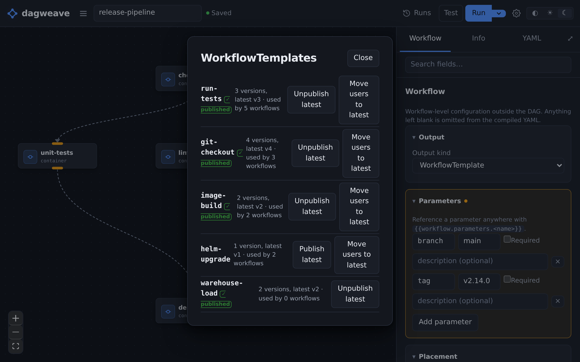Select the auto contrast theme icon
The image size is (580, 362).
coord(535,13)
